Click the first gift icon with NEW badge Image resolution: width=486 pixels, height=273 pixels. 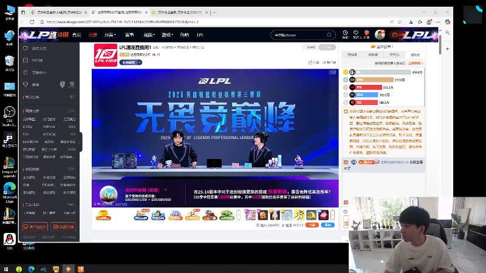click(142, 215)
